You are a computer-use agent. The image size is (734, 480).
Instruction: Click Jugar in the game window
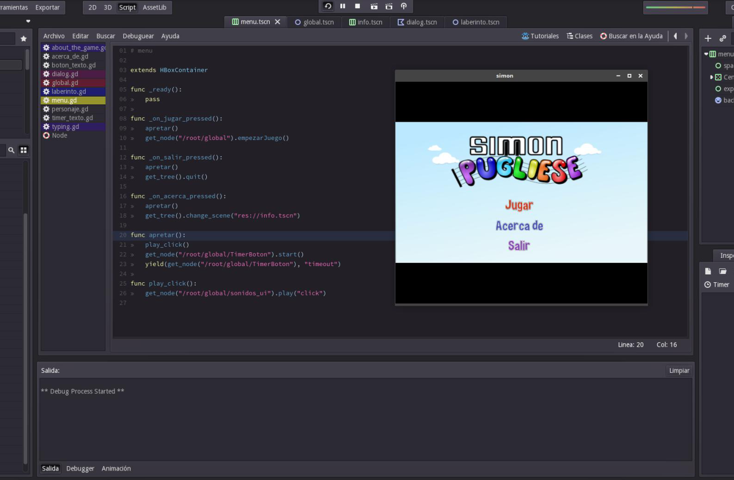click(x=519, y=205)
